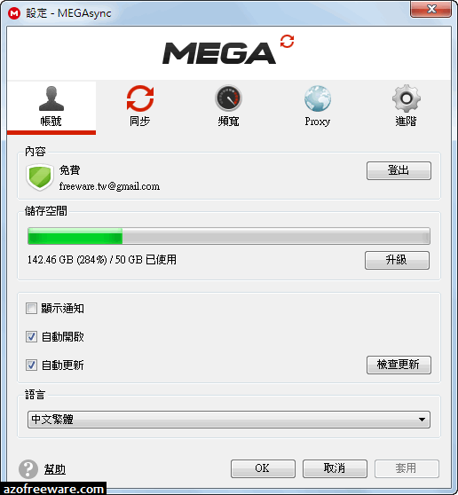Image resolution: width=458 pixels, height=495 pixels.
Task: Disable the 自動更新 checkbox
Action: tap(31, 365)
